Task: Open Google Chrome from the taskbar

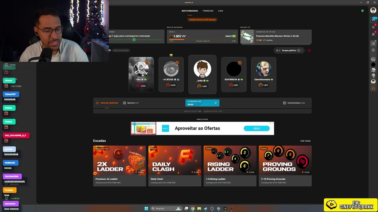Action: point(193,208)
